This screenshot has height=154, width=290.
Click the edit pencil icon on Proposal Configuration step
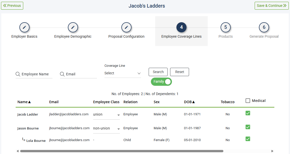[x=126, y=27]
